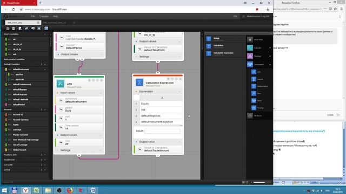
Task: Open the Strategy category icon
Action: (x=250, y=56)
